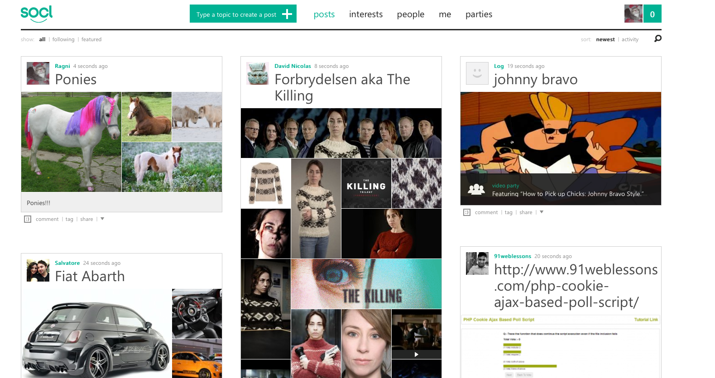Screen dimensions: 715x378
Task: Click share under the Ponies post
Action: tap(86, 219)
